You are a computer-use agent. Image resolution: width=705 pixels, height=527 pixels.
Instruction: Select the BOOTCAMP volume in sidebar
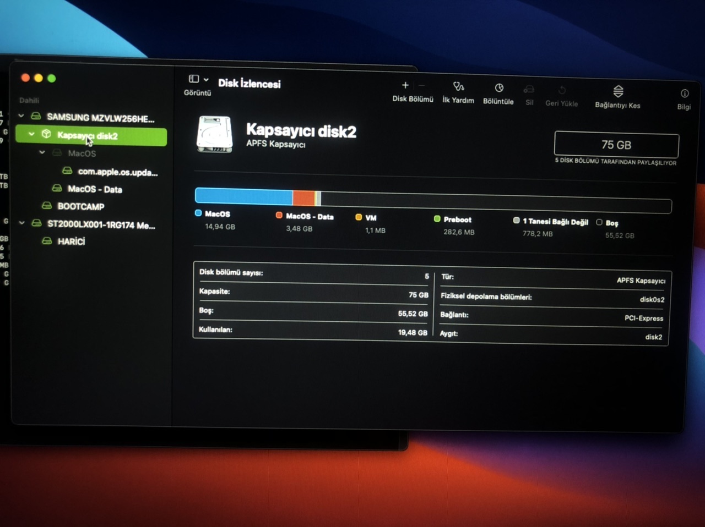(80, 206)
